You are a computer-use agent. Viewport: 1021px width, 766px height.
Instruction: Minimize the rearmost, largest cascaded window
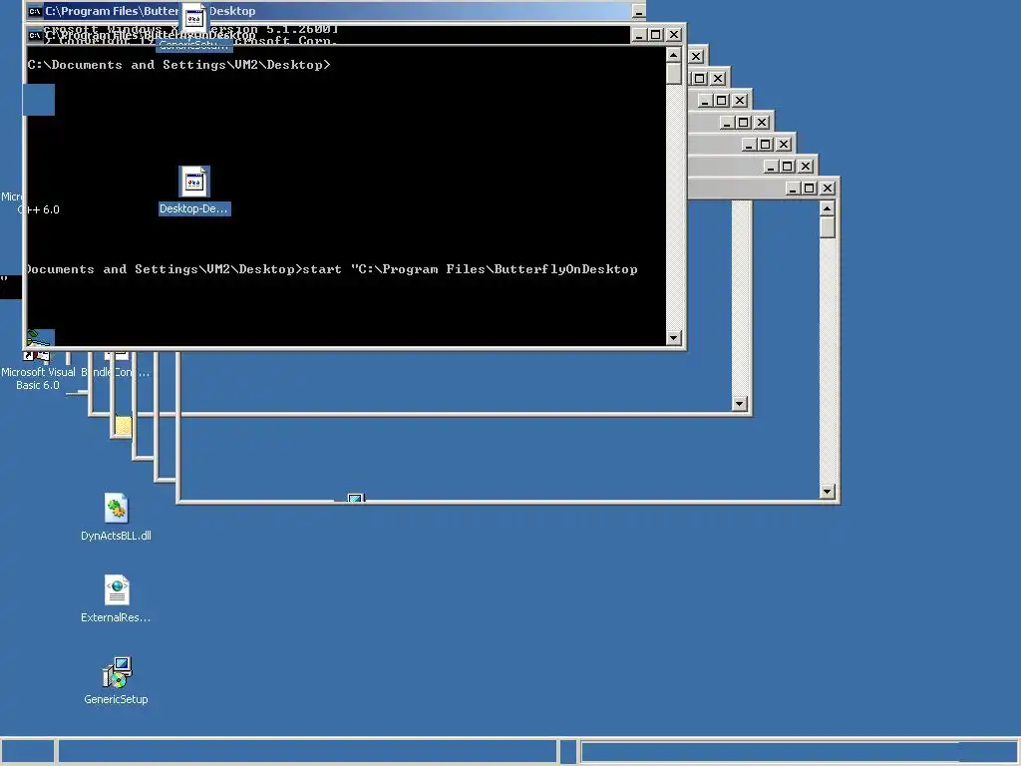coord(793,189)
